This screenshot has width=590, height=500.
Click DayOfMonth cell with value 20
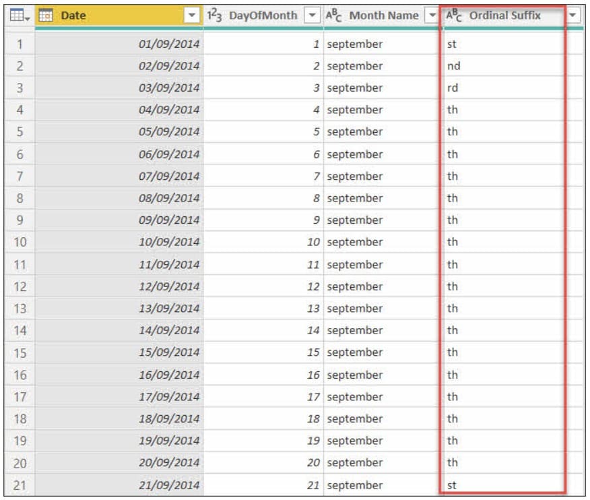[263, 463]
